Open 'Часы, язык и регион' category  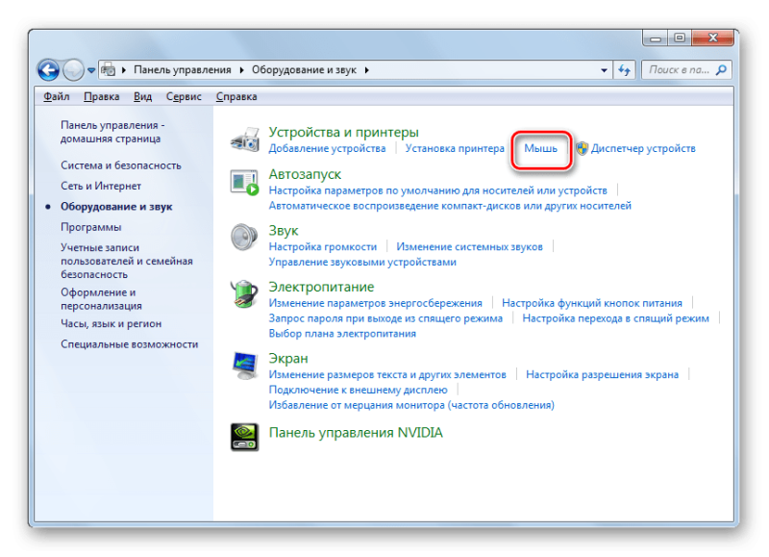click(111, 324)
